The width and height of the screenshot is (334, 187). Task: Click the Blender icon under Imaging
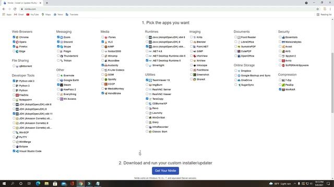click(195, 42)
